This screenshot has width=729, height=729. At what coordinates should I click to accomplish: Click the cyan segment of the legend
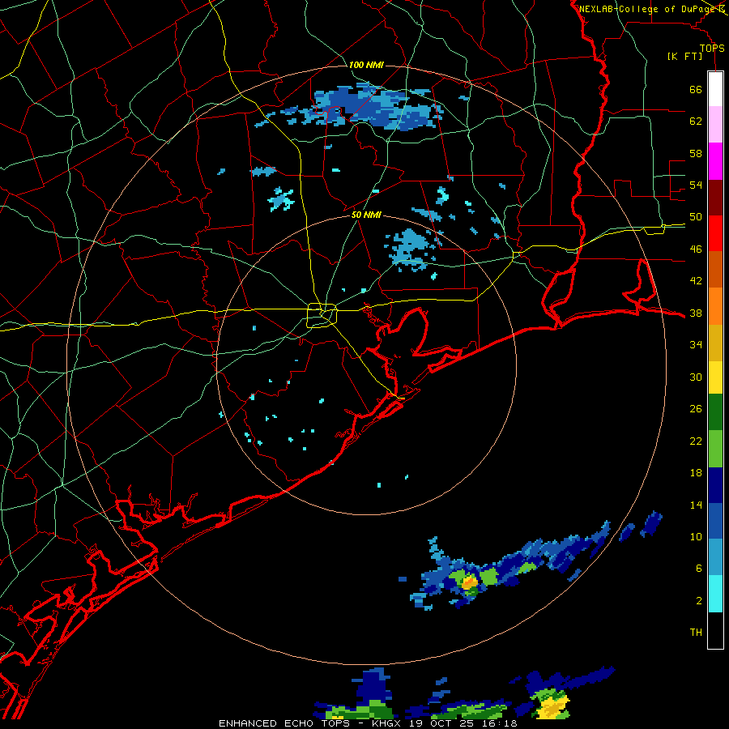715,594
